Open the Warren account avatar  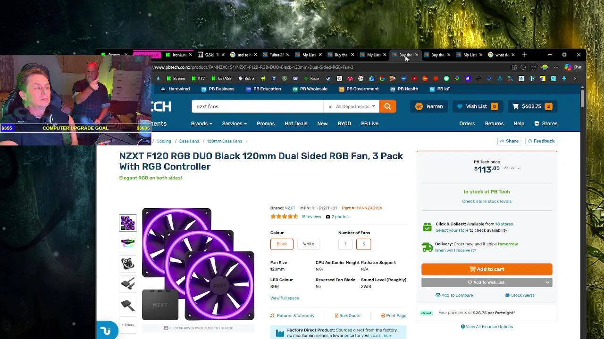click(x=419, y=106)
